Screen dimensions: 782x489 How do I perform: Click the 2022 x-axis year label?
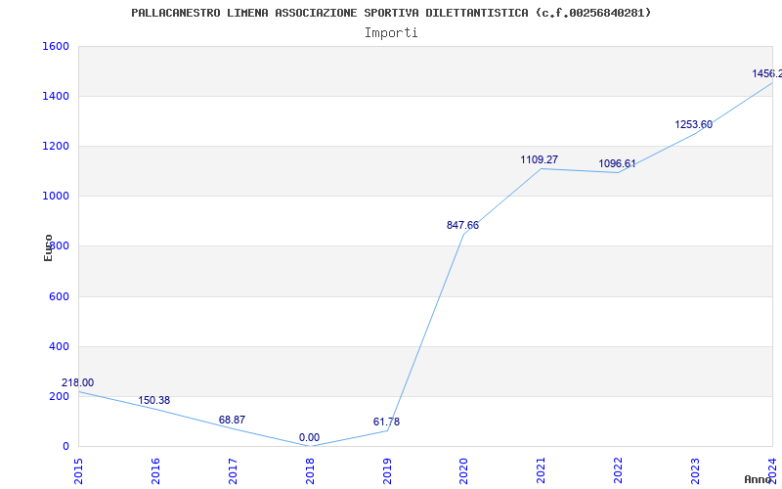[619, 471]
